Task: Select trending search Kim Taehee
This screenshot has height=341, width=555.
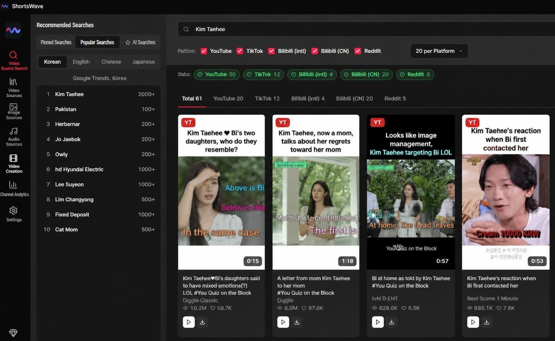Action: pos(99,94)
